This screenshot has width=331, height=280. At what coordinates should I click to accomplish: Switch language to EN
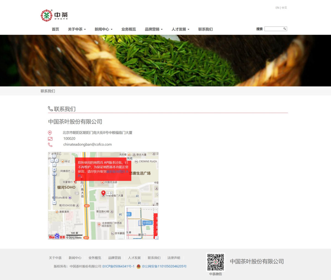[277, 8]
